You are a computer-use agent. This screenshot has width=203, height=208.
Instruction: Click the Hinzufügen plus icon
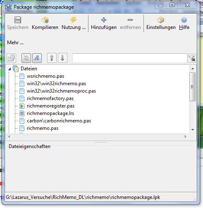click(x=104, y=20)
